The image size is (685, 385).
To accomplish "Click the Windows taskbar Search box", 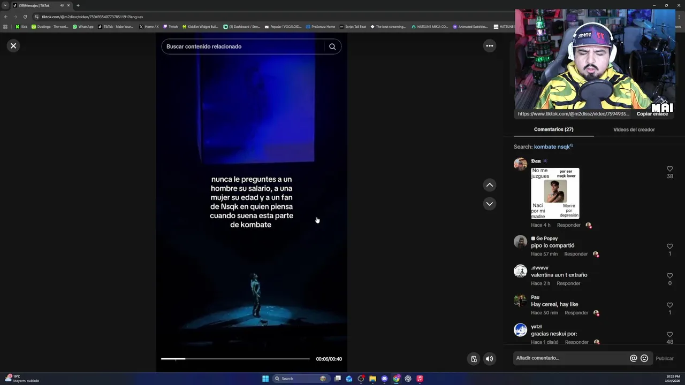I will [x=300, y=379].
